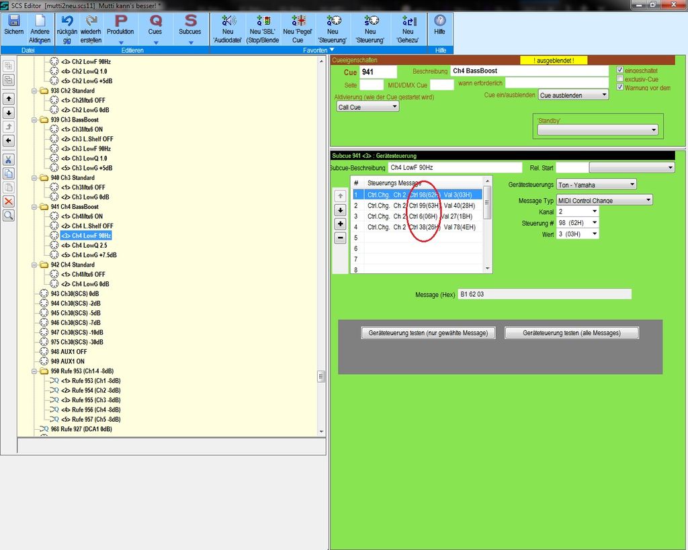Click 'Gerätesteuerung testen (nur gewählte Message)' button
Image resolution: width=688 pixels, height=550 pixels.
pos(429,333)
